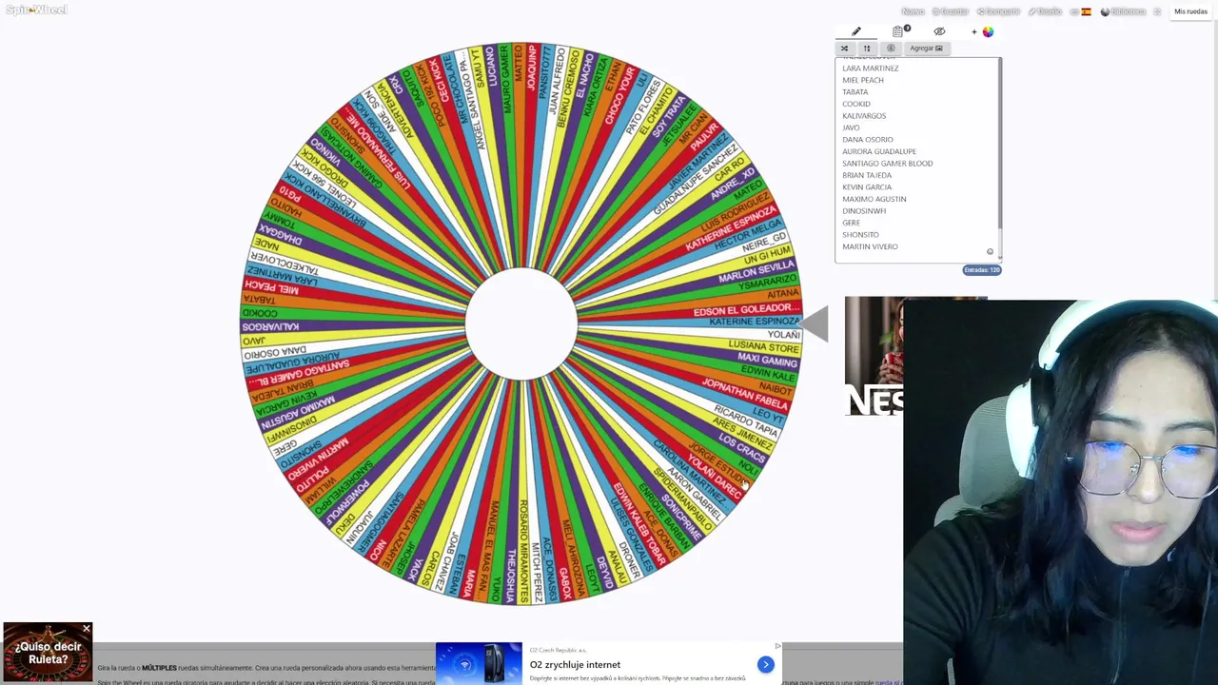Click Compartir in the top bar
This screenshot has height=685, width=1218.
pyautogui.click(x=998, y=11)
